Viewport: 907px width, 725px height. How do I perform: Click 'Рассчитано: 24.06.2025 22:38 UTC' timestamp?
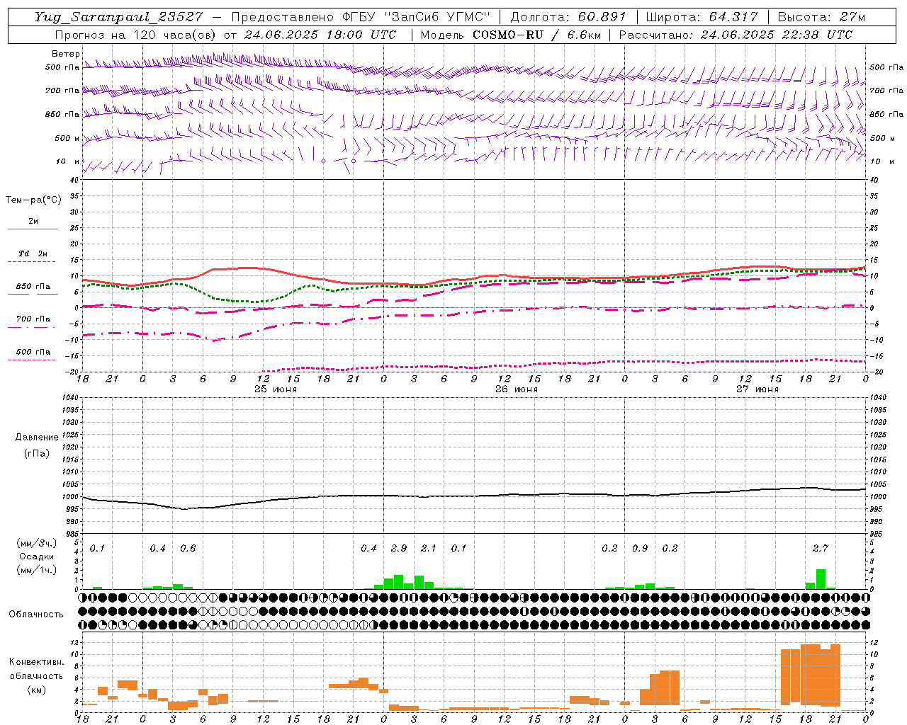(x=736, y=35)
